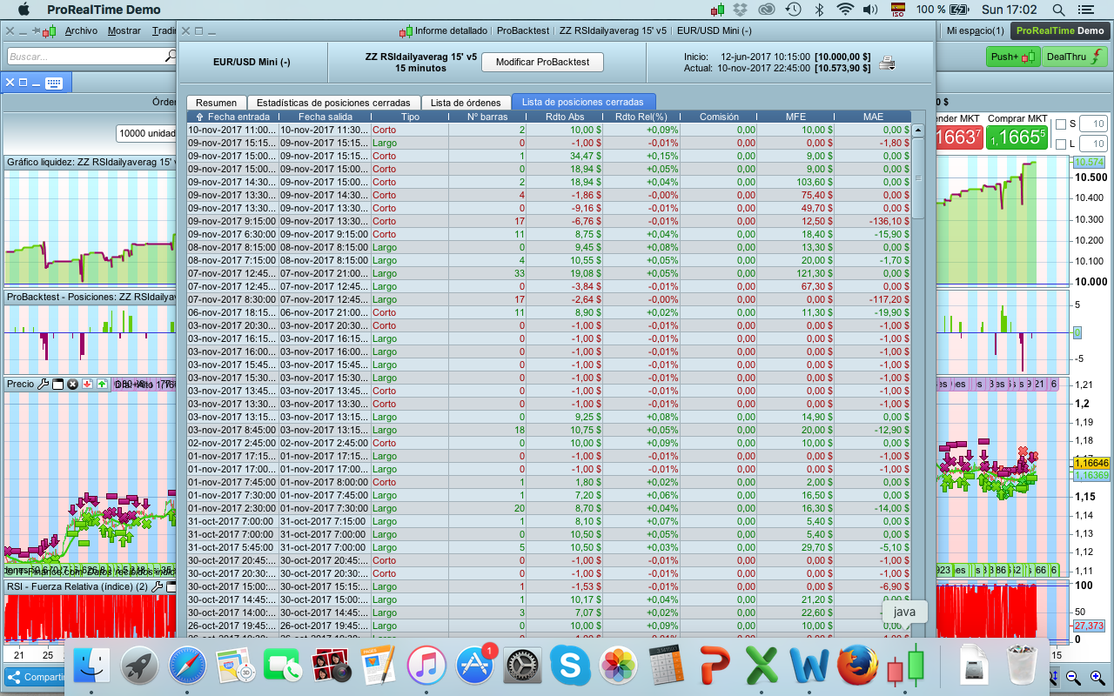Click the Precio panel window icon
The width and height of the screenshot is (1114, 696).
[58, 384]
